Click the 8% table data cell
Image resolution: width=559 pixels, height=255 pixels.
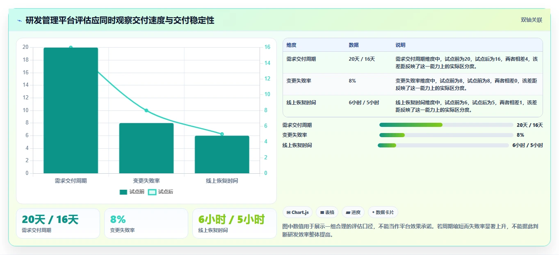[352, 81]
